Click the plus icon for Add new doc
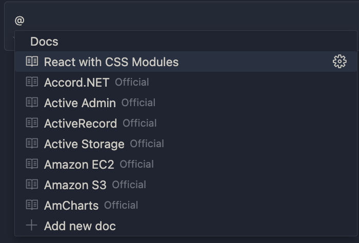359x243 pixels. pos(32,226)
